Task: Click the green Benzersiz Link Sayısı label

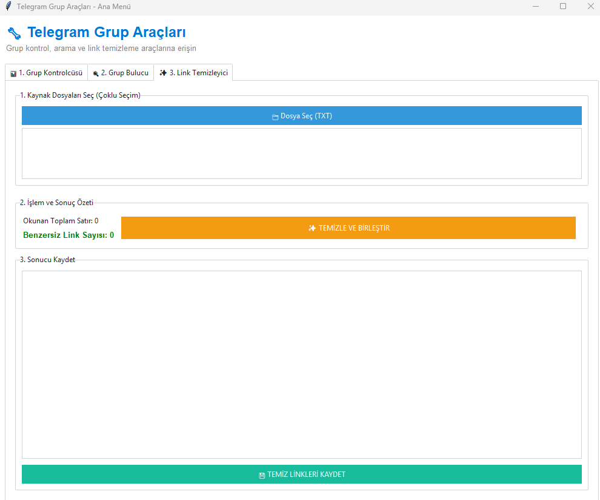Action: tap(68, 235)
